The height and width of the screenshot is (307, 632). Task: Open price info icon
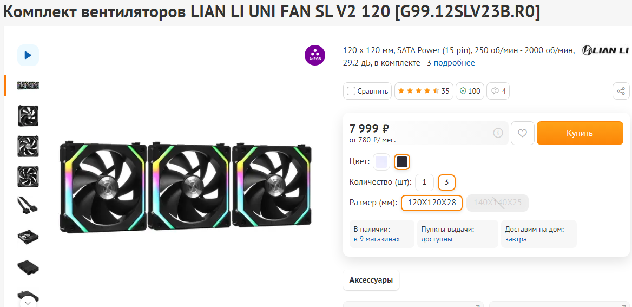coord(498,133)
